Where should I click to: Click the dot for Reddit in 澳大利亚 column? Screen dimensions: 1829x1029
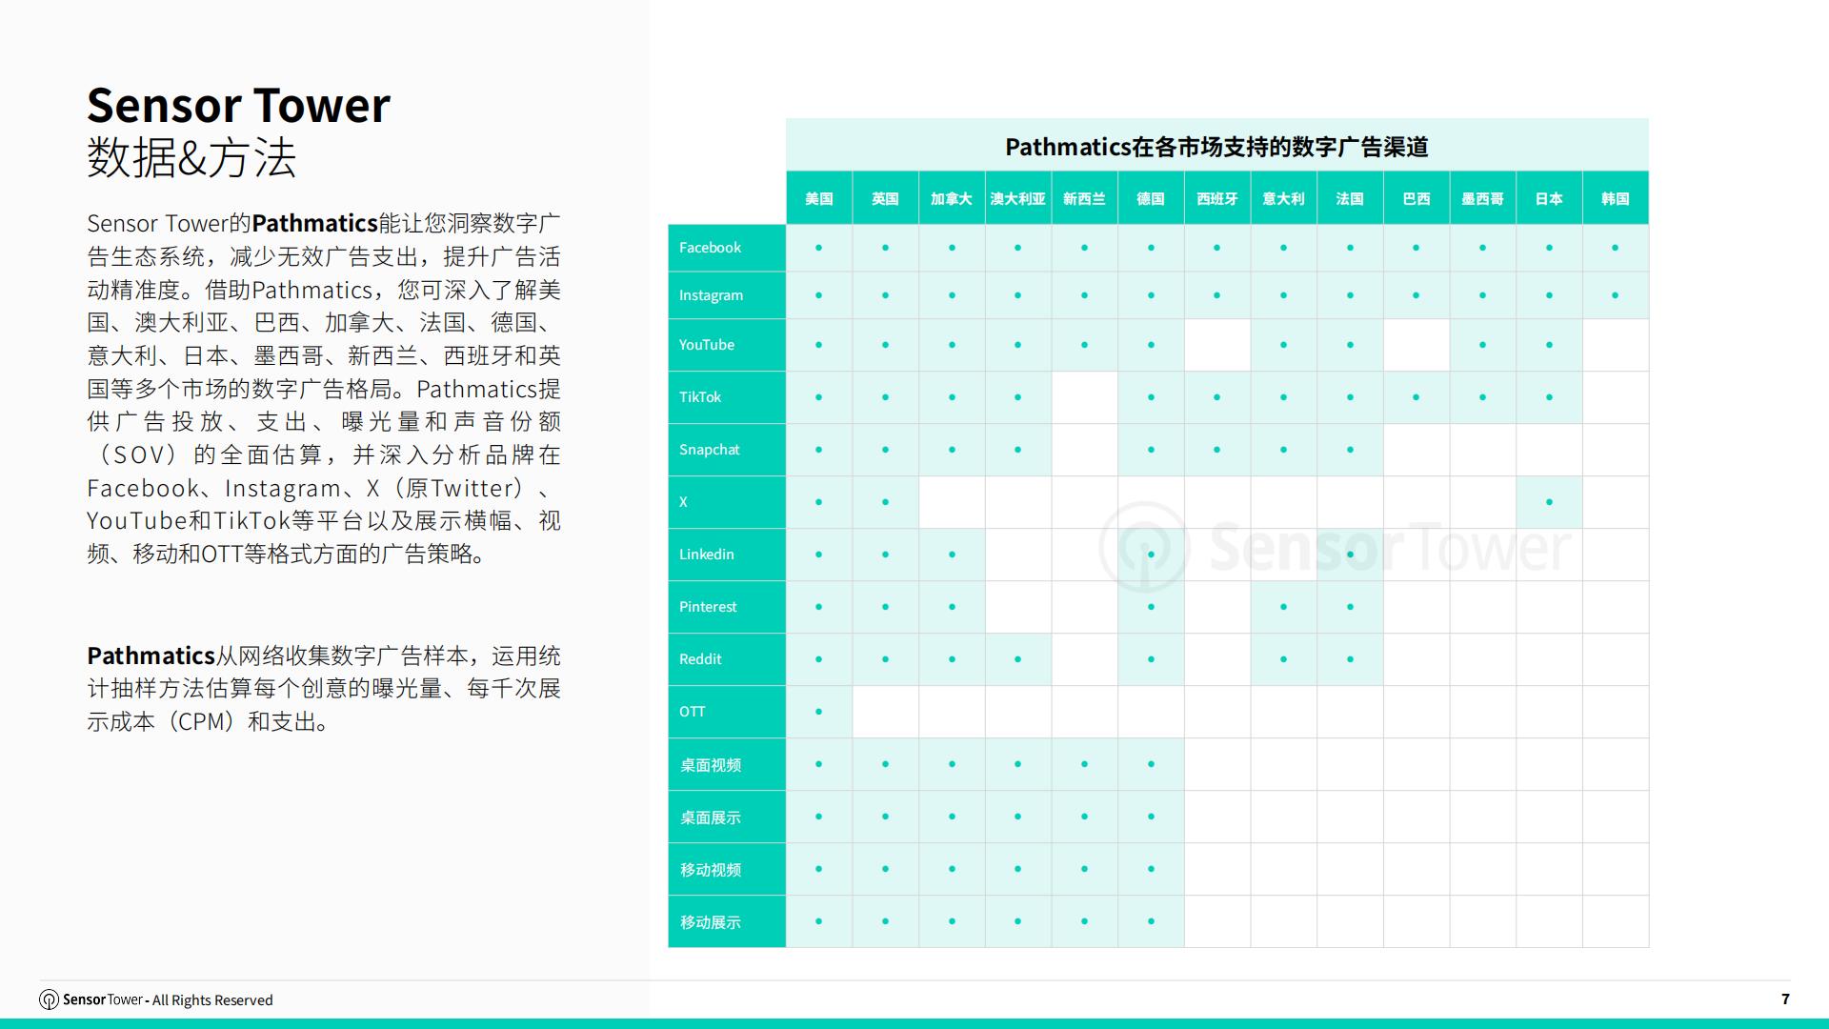point(1018,659)
